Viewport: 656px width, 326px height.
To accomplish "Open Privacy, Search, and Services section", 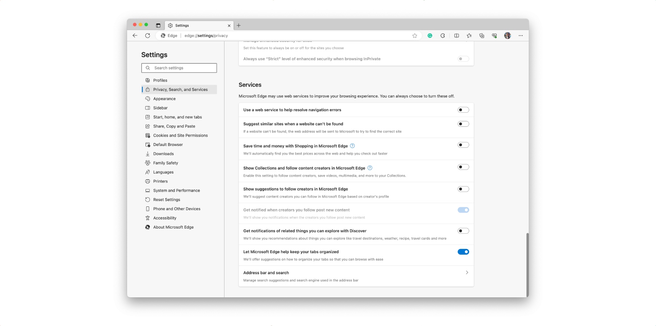I will click(x=179, y=89).
